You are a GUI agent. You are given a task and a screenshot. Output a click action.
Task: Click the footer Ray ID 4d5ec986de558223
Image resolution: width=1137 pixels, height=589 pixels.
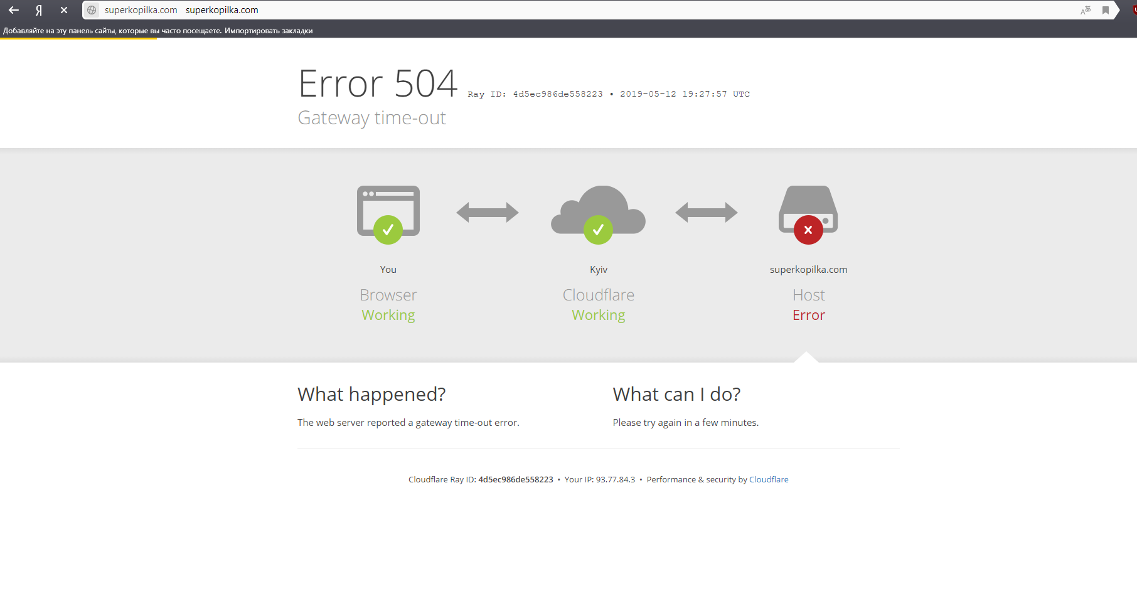[x=516, y=479]
